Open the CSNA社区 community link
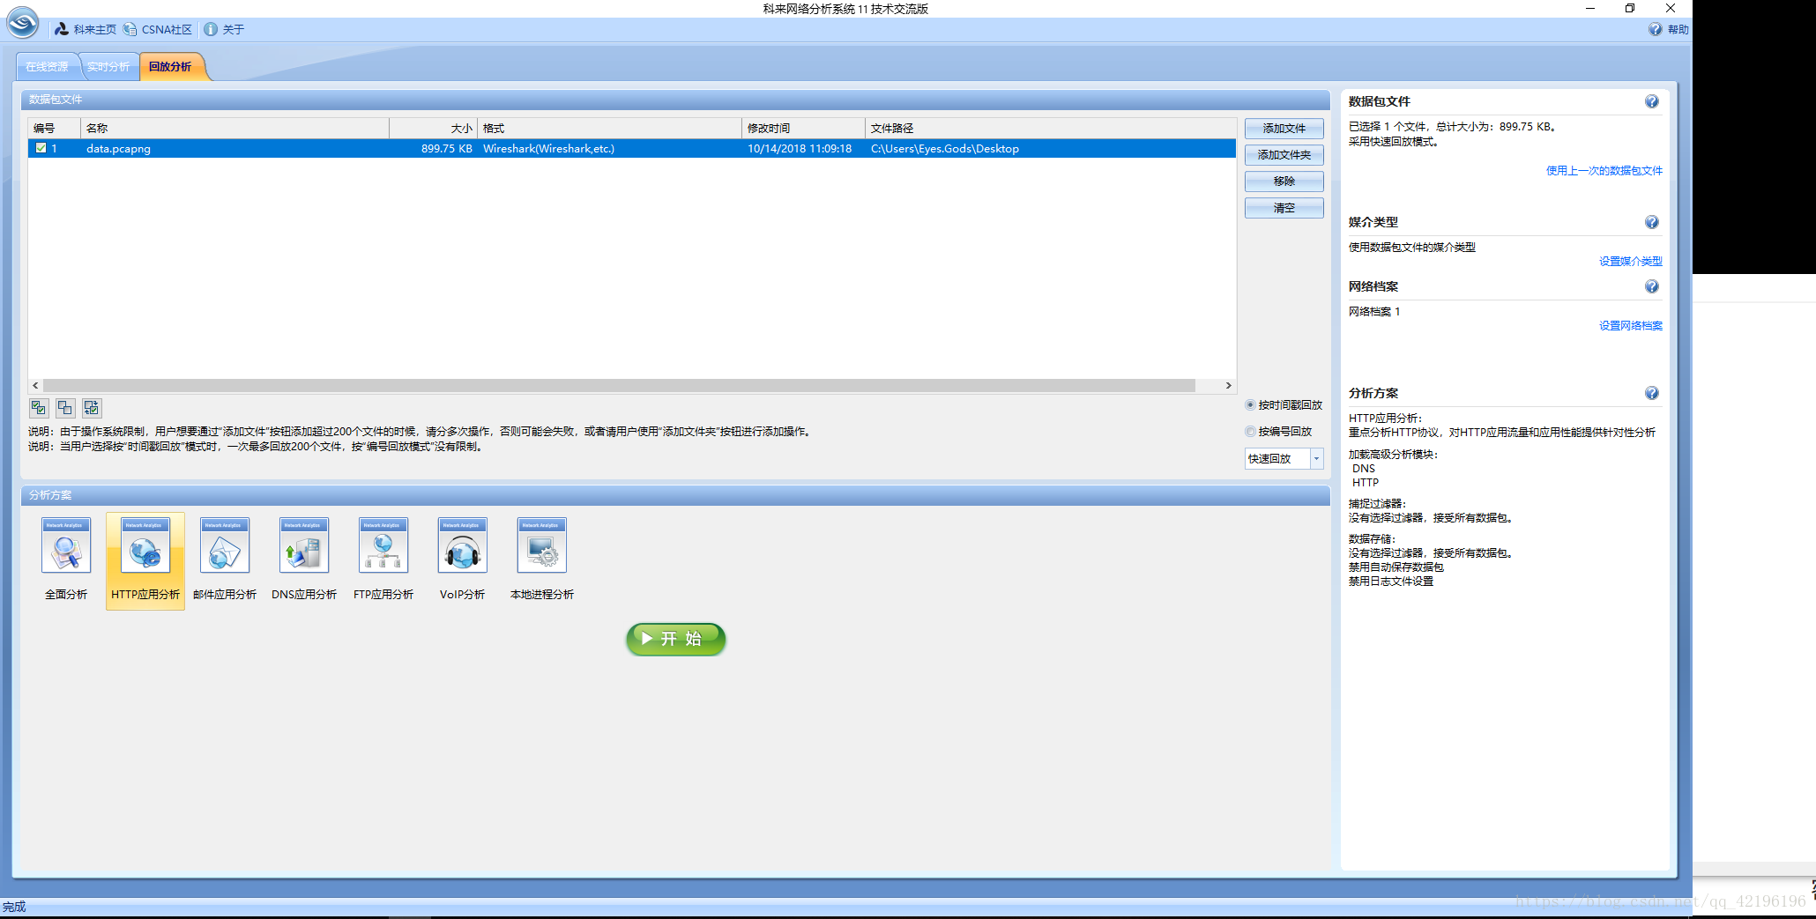1816x919 pixels. pos(158,29)
